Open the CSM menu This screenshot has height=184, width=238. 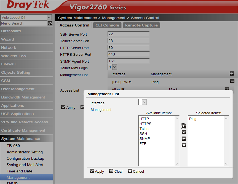tap(26, 81)
